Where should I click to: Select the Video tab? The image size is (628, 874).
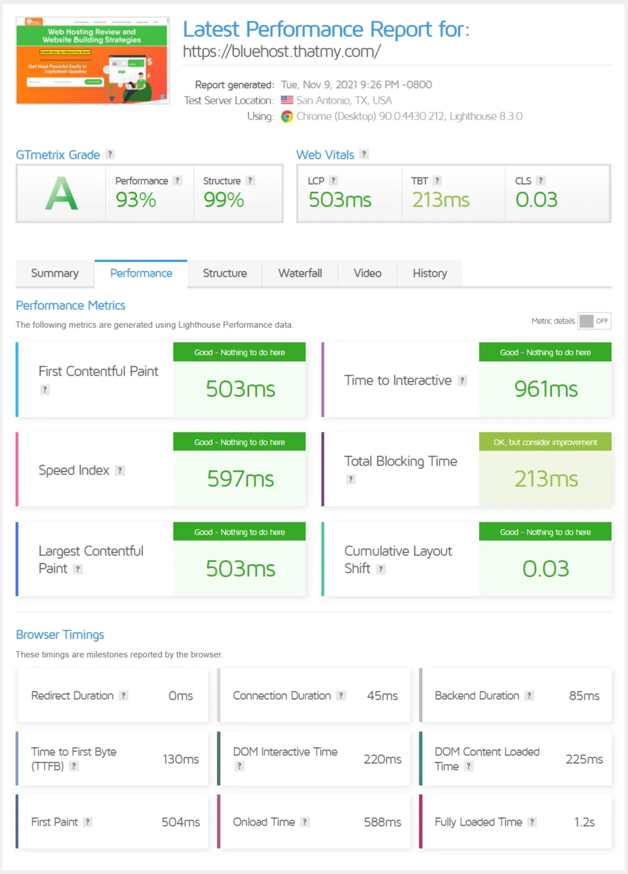click(x=368, y=274)
